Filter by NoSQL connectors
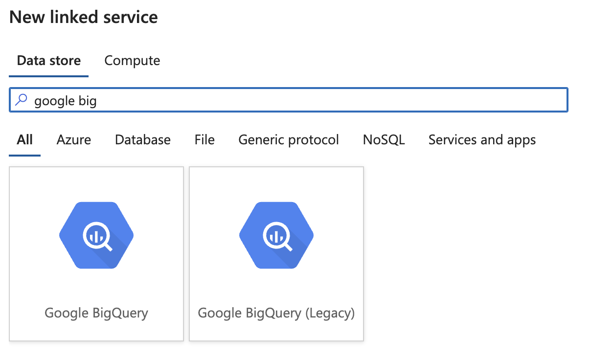The image size is (590, 362). click(x=384, y=140)
